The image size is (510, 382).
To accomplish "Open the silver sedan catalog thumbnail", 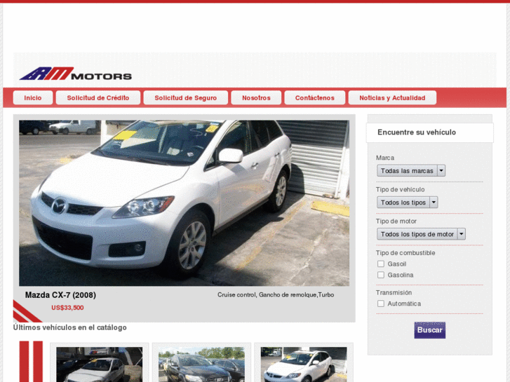I will point(99,364).
